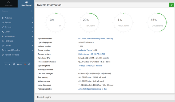The image size is (175, 102).
Task: Click the System Information panel title
Action: click(x=49, y=5)
